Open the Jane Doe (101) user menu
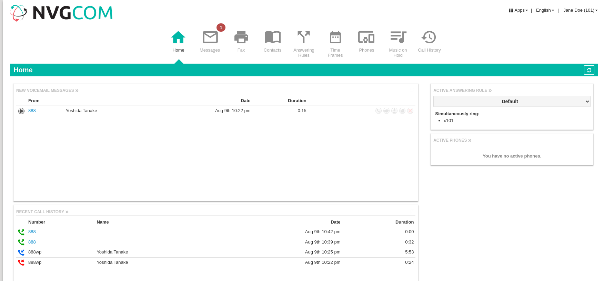 pos(580,10)
